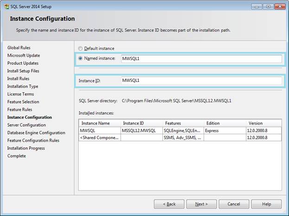
Task: Select the Named instance radio button
Action: [x=80, y=58]
